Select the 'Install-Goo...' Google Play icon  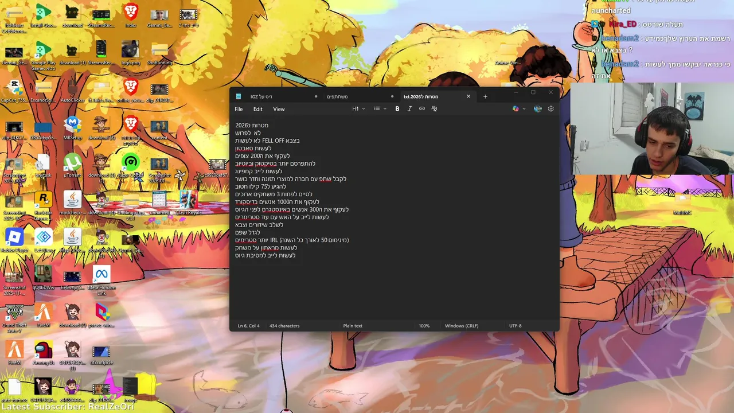point(43,15)
